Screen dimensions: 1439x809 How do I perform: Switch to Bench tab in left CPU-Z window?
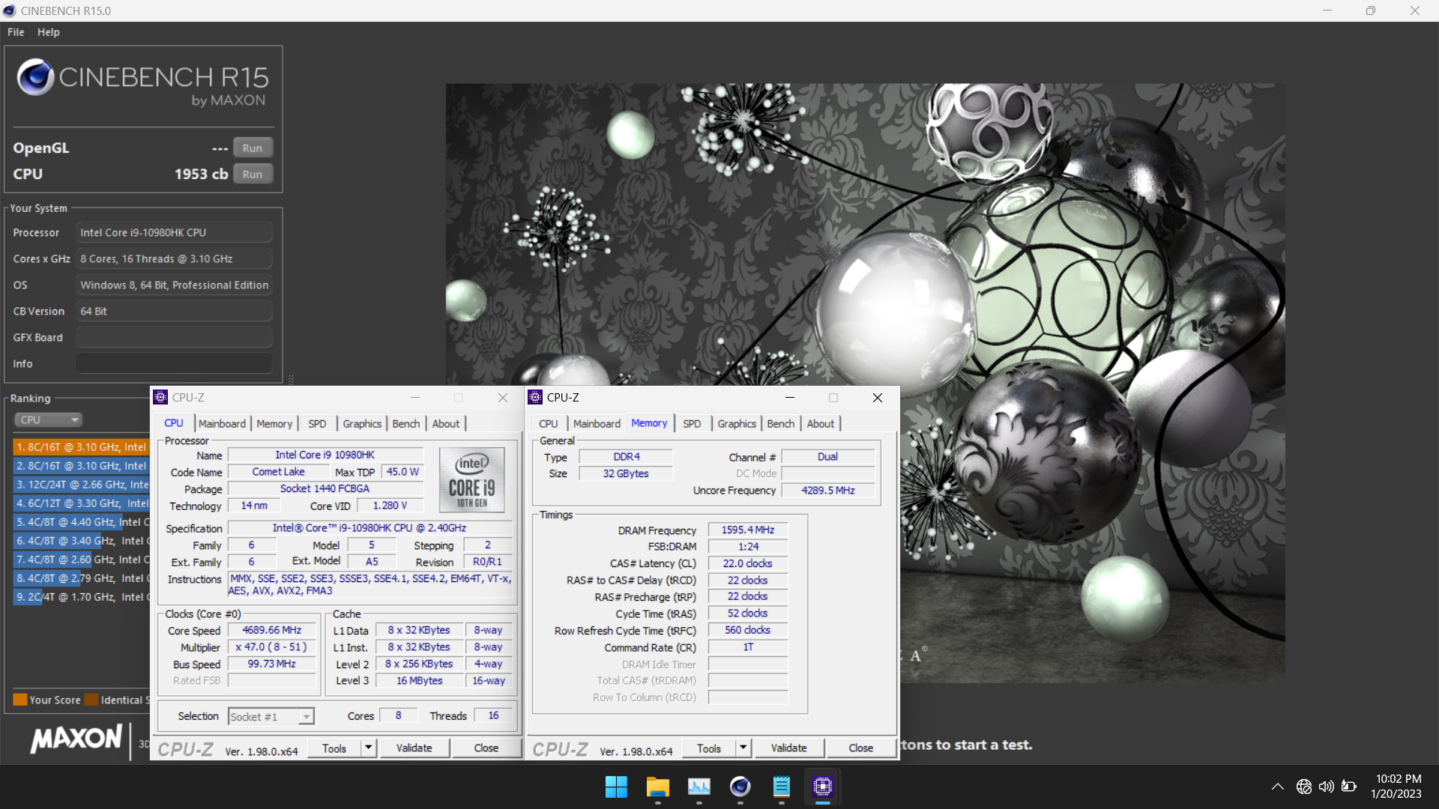[406, 423]
